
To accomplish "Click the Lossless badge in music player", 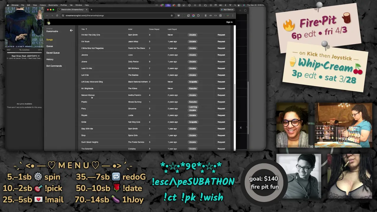I will (x=24, y=50).
